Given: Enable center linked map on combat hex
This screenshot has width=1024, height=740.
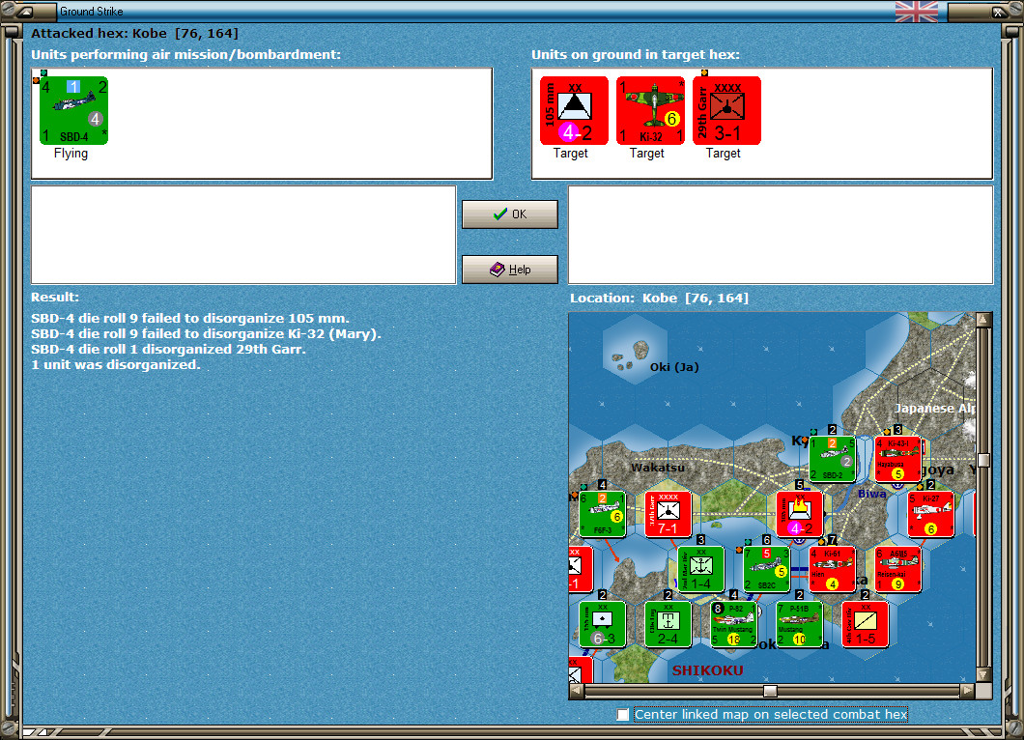Looking at the screenshot, I should [x=623, y=715].
